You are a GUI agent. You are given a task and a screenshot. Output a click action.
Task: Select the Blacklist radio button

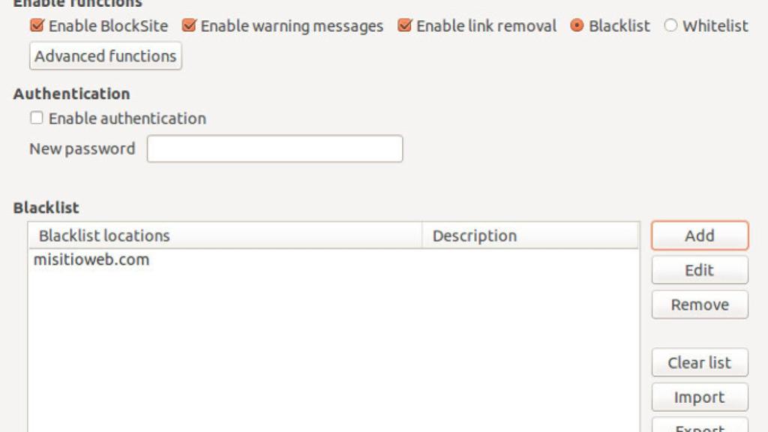(577, 25)
